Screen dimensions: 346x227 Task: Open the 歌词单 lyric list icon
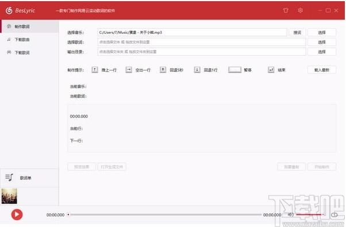[9, 178]
